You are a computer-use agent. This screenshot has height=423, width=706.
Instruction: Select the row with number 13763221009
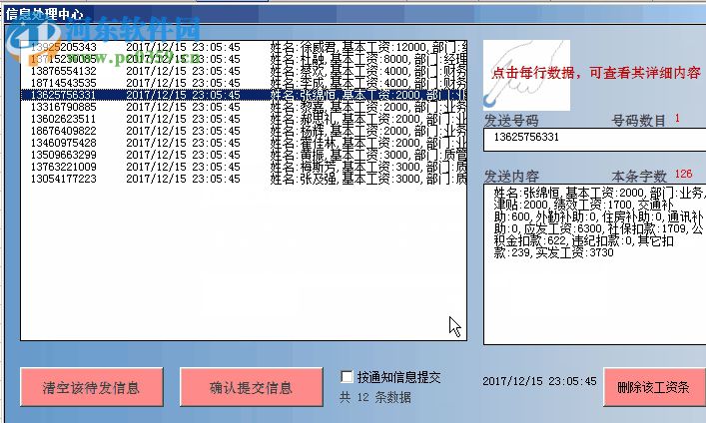point(244,167)
